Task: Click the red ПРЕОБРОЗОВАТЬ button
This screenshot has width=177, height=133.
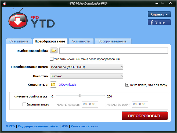Action: [145, 116]
